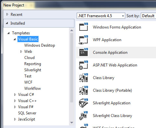Select the Test template category
Screen dimensions: 156x128
click(28, 76)
